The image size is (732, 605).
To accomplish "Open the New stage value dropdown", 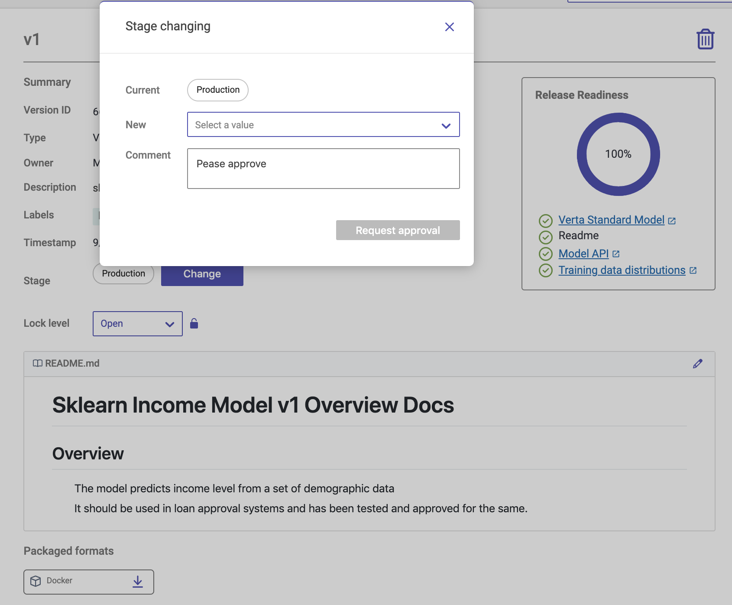I will point(323,125).
